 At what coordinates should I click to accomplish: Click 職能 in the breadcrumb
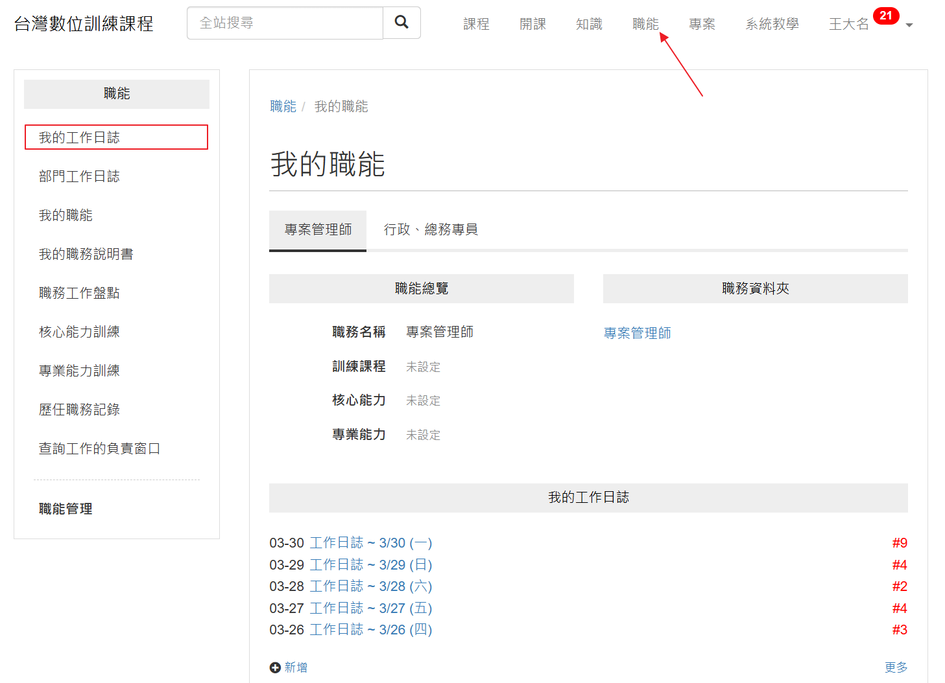pyautogui.click(x=283, y=106)
